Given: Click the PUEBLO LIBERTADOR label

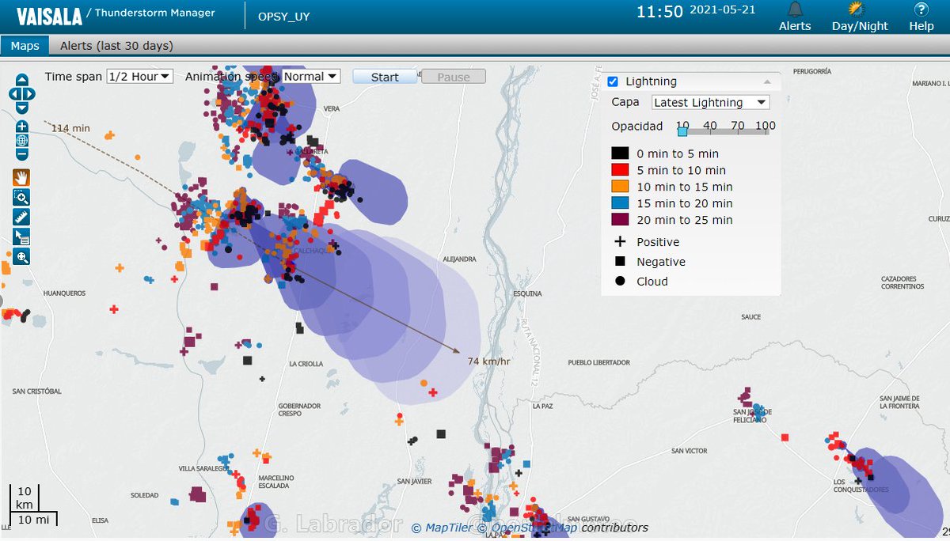Looking at the screenshot, I should (599, 362).
